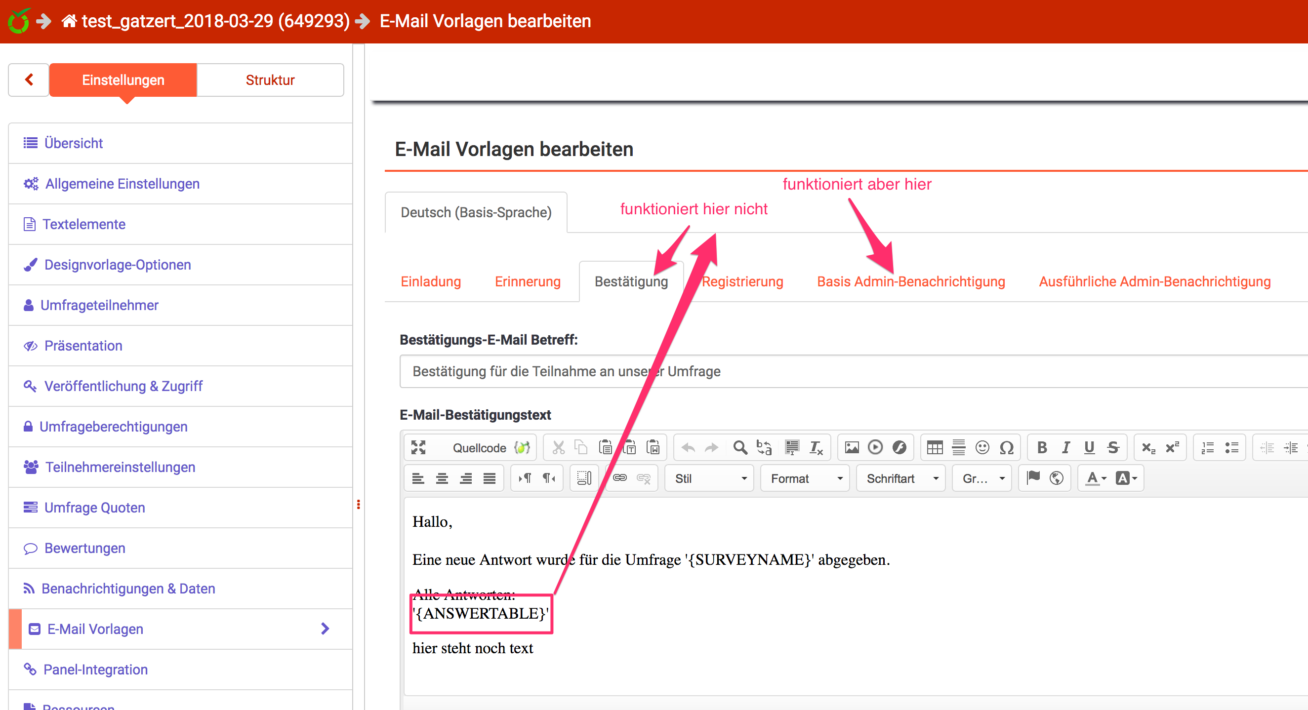Screen dimensions: 1308x710
Task: Toggle Quellcode source view
Action: click(479, 448)
